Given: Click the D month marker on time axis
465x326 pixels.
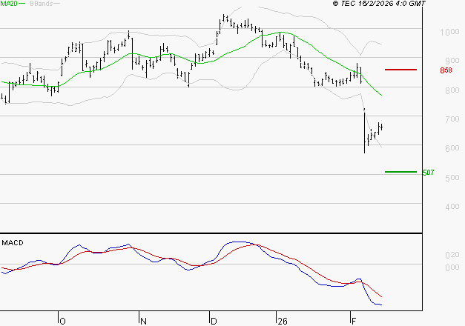Looking at the screenshot, I should point(214,322).
